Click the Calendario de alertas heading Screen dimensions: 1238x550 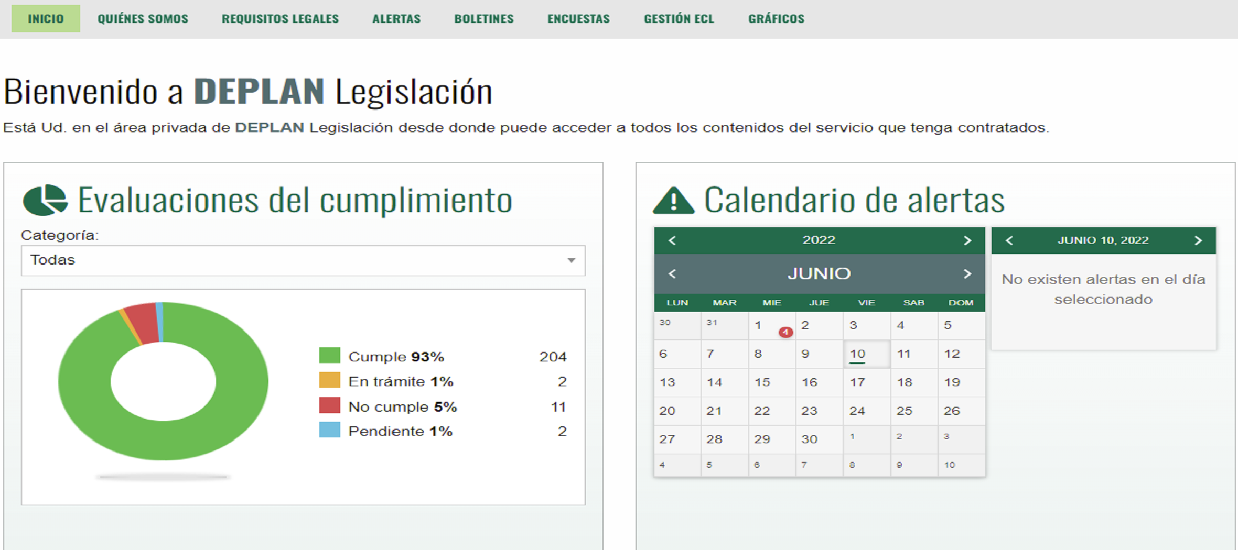click(854, 200)
